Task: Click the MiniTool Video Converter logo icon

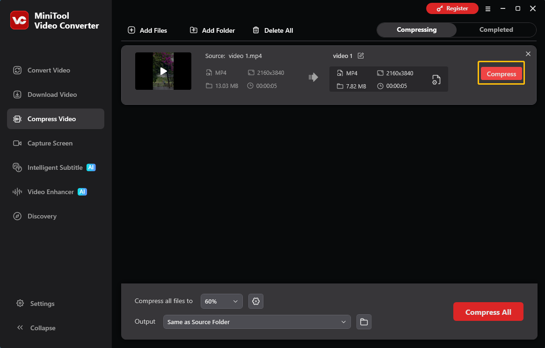Action: [20, 20]
